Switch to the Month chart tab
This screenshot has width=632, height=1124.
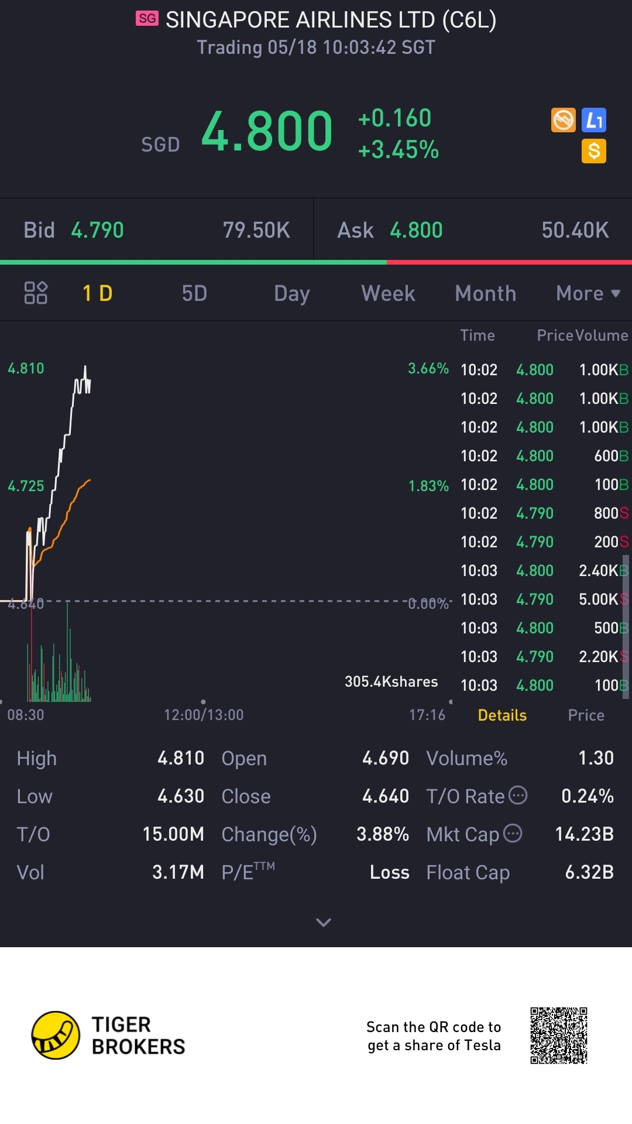tap(486, 293)
